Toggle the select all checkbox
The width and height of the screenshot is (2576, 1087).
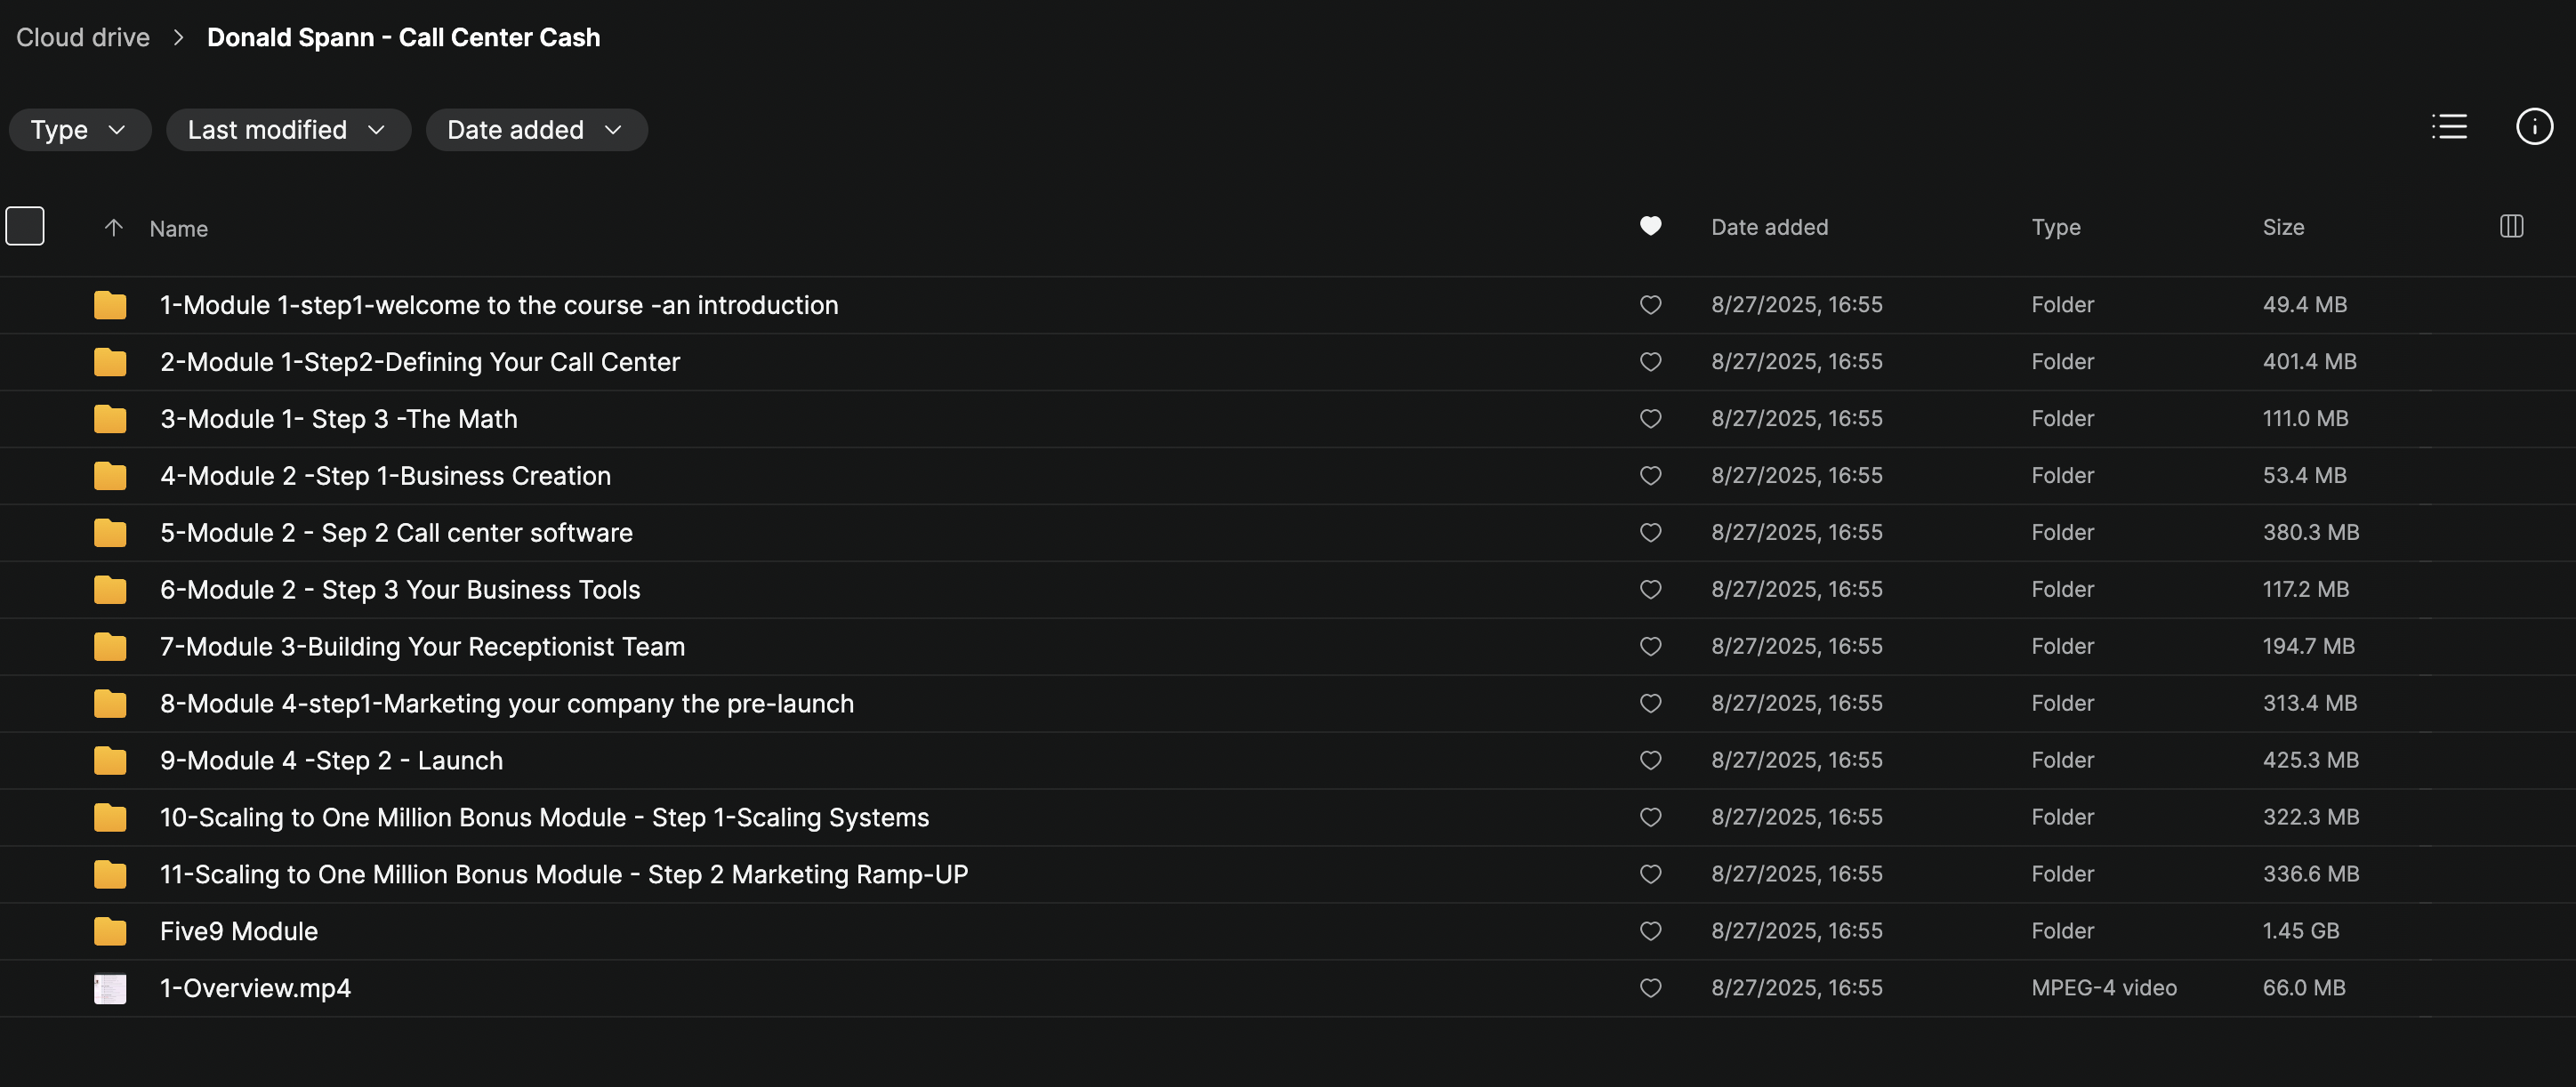(x=25, y=226)
